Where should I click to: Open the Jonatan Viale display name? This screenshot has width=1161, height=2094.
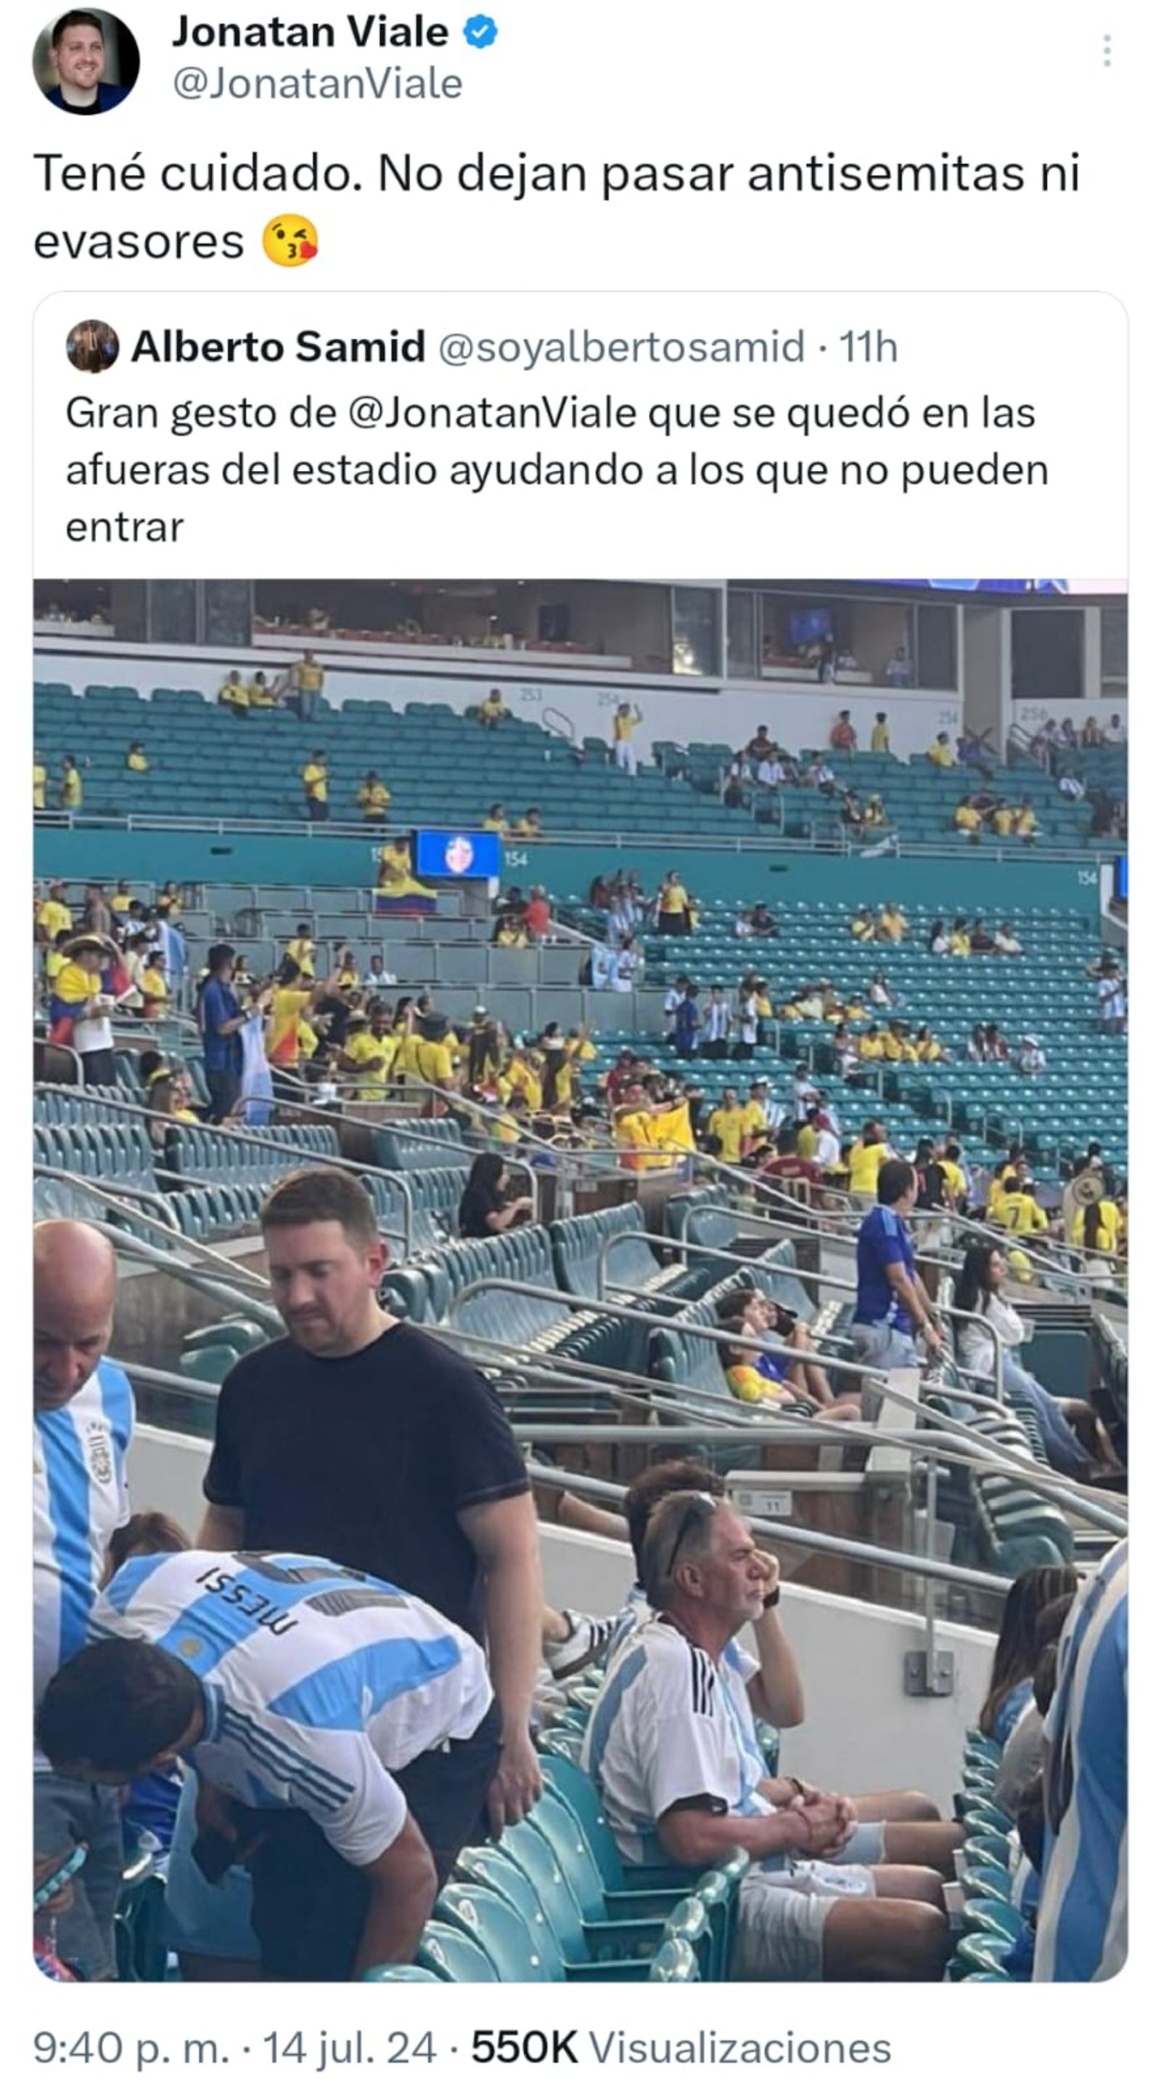(310, 33)
